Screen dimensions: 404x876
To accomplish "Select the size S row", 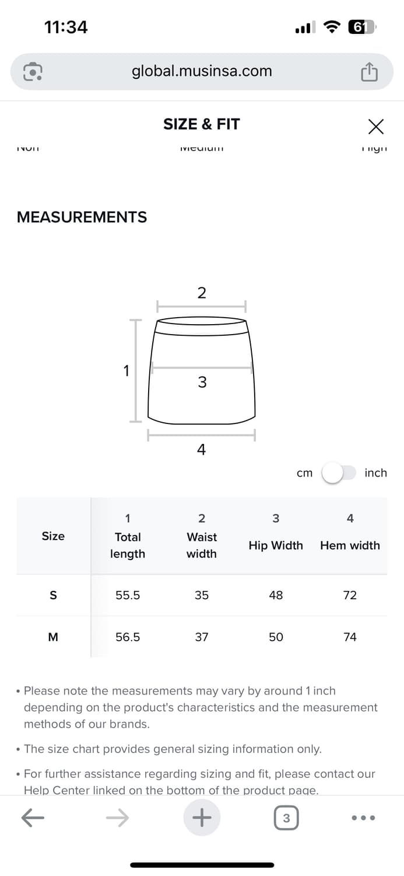I will (202, 595).
